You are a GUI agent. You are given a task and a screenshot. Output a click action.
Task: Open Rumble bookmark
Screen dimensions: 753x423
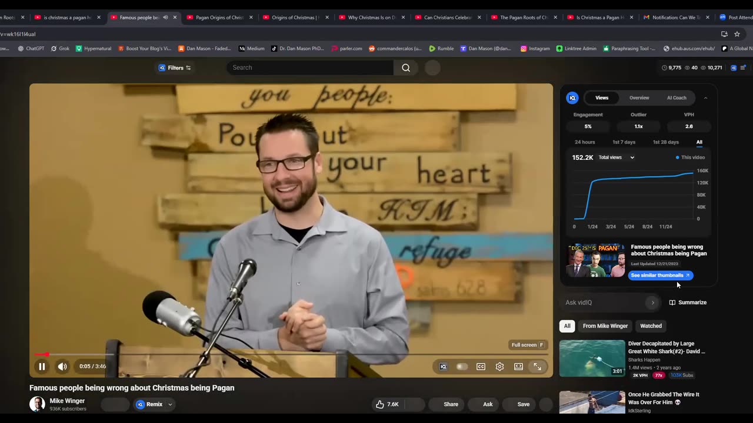[441, 49]
